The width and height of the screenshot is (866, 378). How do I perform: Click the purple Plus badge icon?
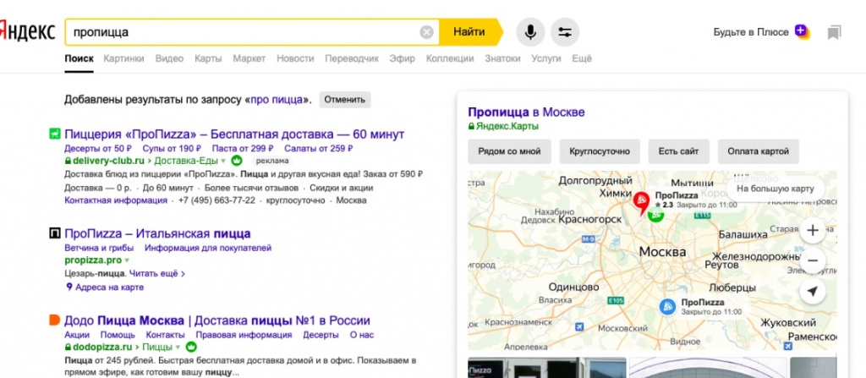802,31
